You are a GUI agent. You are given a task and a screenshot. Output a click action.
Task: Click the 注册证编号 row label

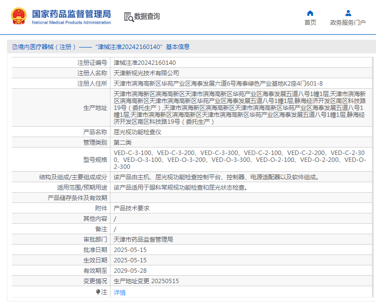click(x=92, y=63)
